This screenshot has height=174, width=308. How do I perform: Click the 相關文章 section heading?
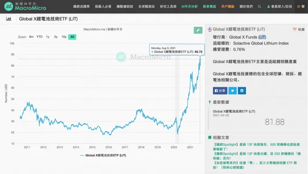[221, 137]
